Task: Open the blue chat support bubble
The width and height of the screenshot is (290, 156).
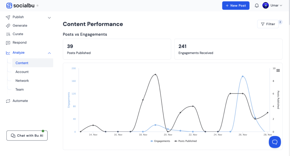Action: click(x=275, y=142)
